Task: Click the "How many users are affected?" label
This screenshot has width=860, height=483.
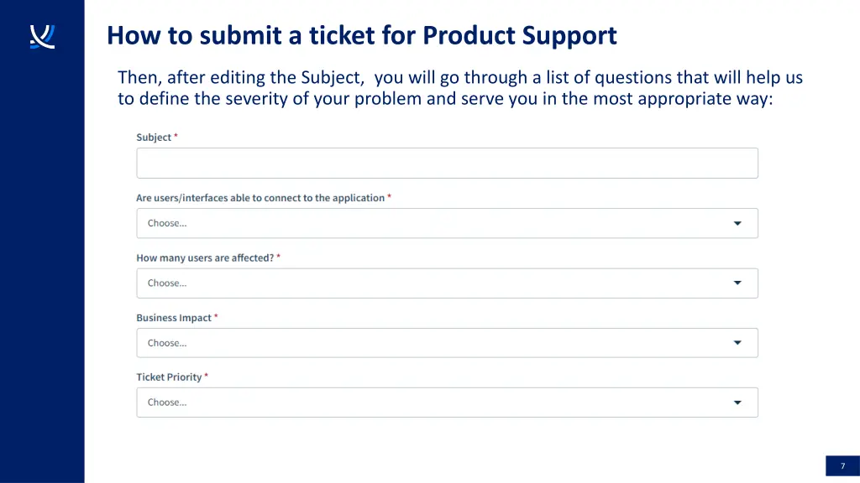Action: 205,258
